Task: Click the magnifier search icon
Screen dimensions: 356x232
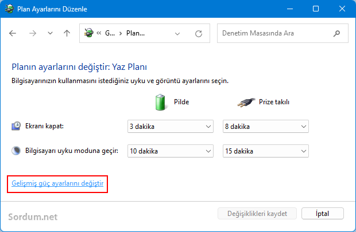Action: click(336, 34)
